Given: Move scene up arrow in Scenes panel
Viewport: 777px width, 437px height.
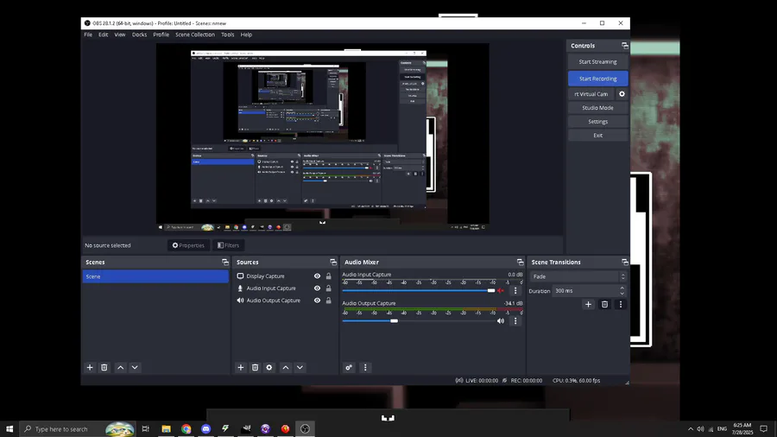Looking at the screenshot, I should [x=120, y=368].
